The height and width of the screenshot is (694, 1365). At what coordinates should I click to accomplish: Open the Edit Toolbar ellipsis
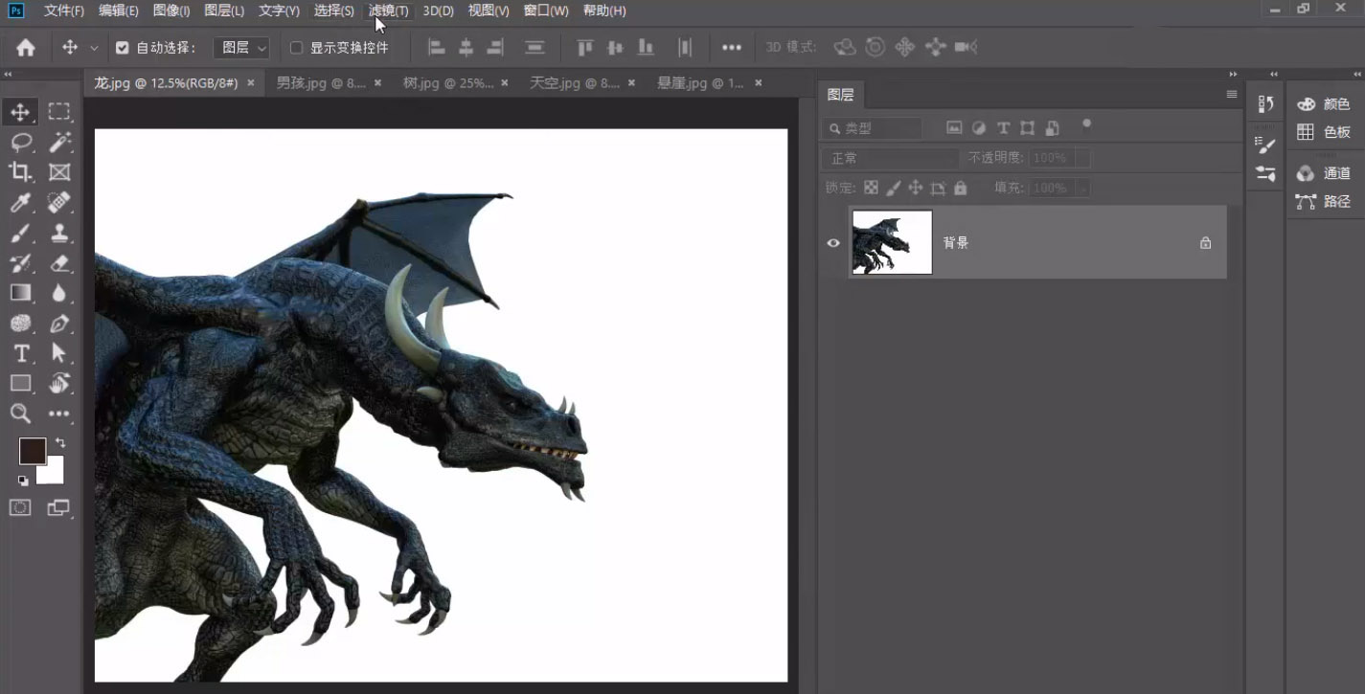pyautogui.click(x=59, y=414)
